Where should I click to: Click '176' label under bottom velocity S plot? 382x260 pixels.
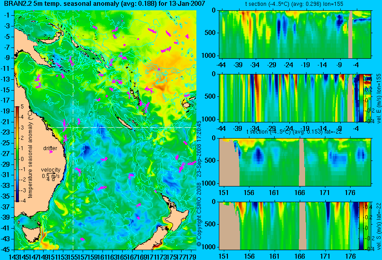[350, 256]
